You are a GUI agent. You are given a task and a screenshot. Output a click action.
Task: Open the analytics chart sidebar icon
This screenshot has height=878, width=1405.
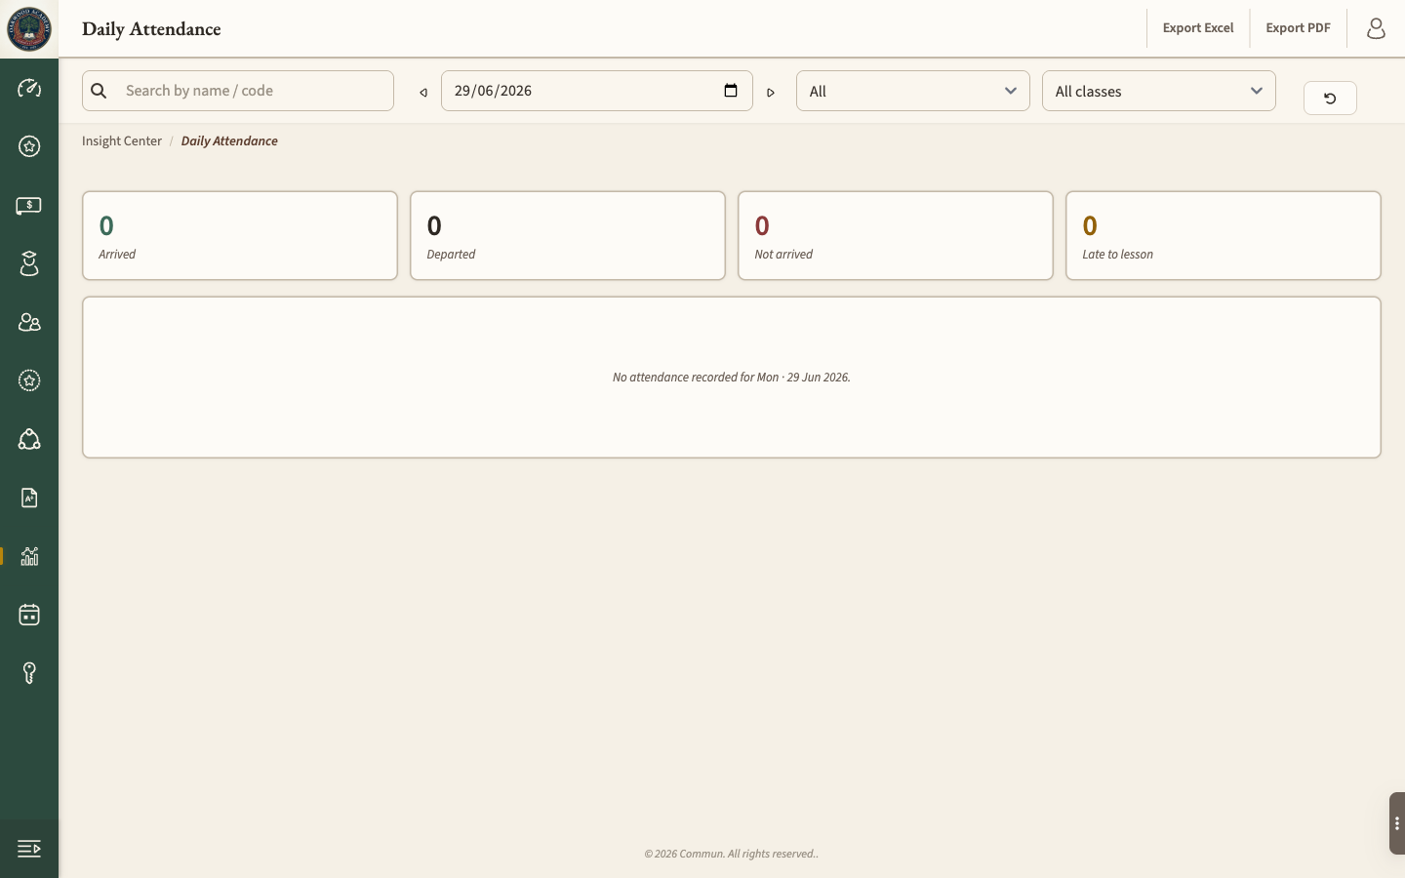29,556
